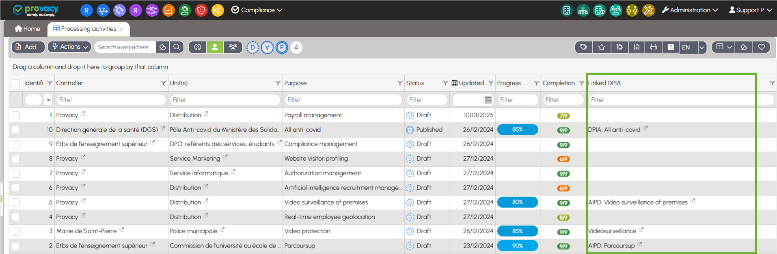This screenshot has height=254, width=777.
Task: Open the external link next to Mairie de Saint-Pierre
Action: [x=122, y=230]
